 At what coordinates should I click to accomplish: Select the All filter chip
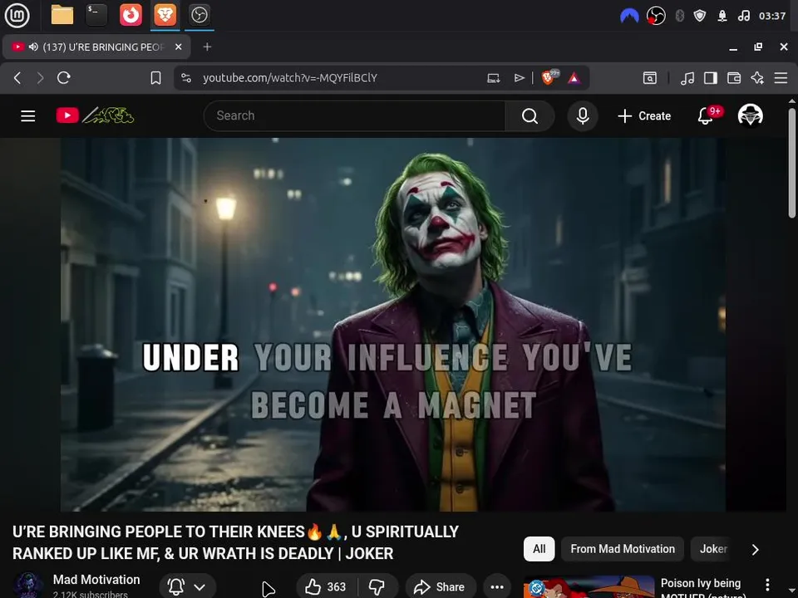pyautogui.click(x=539, y=549)
